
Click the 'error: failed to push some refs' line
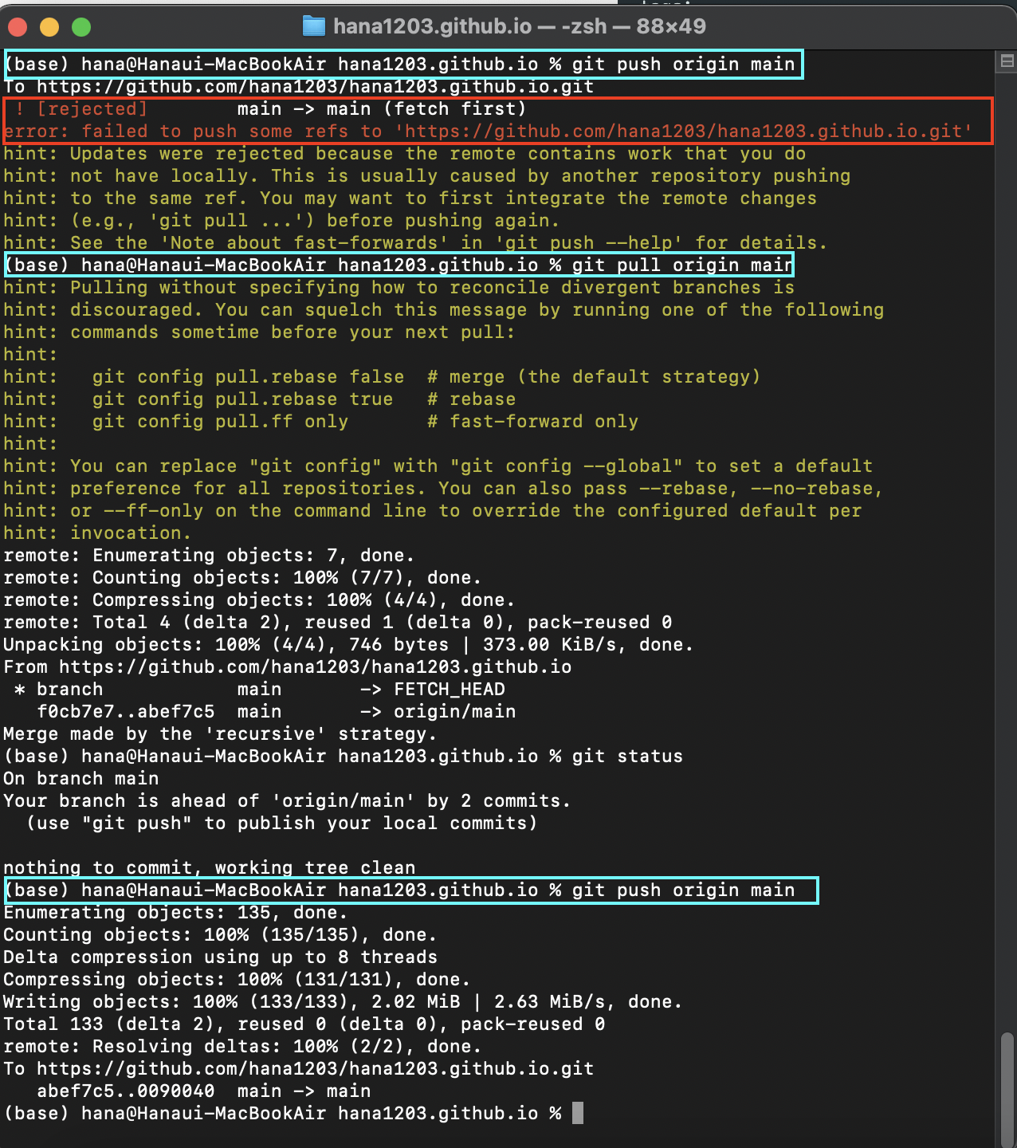[x=488, y=131]
